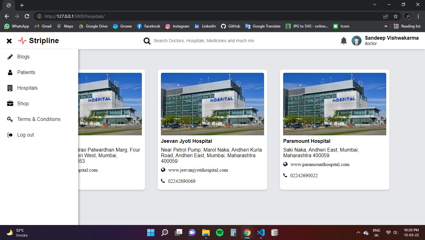Open the weather widget showing 32°C Smoke
The width and height of the screenshot is (425, 240).
[17, 232]
